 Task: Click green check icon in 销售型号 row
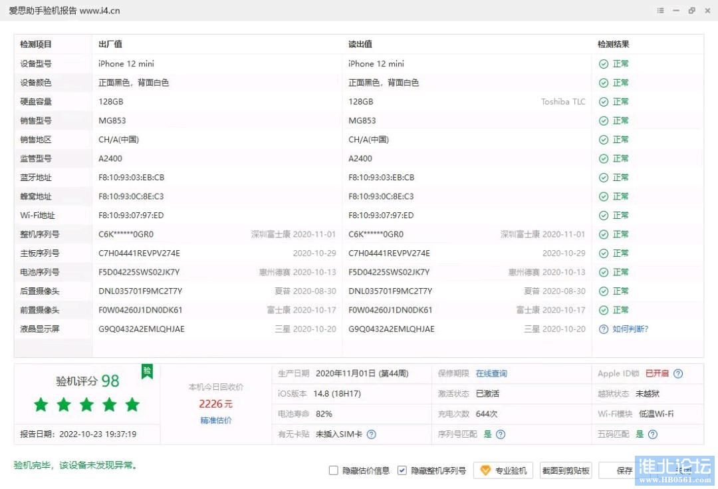click(x=604, y=121)
